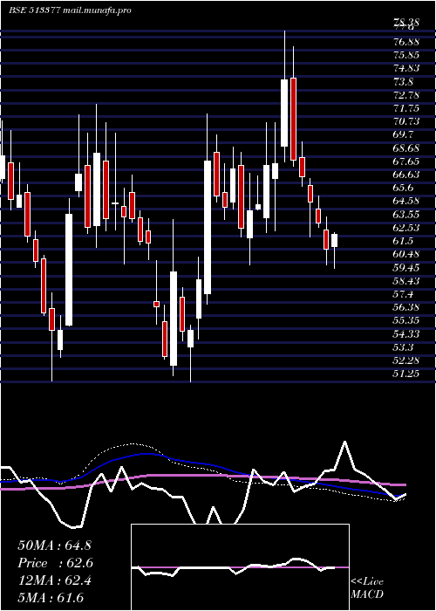436x611 pixels.
Task: Select the 70.73 price axis label
Action: click(408, 121)
